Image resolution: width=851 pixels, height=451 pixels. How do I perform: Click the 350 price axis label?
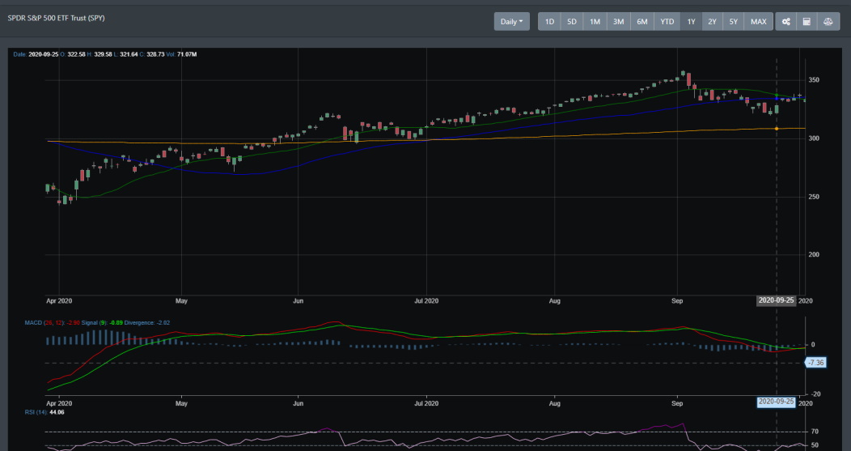[814, 80]
